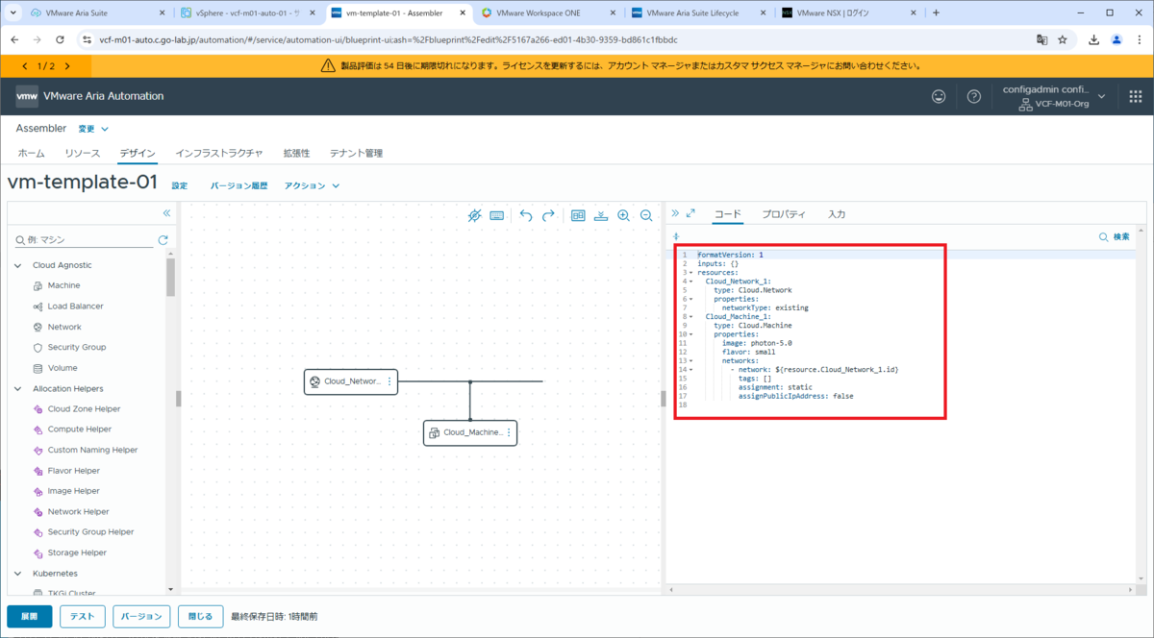1154x638 pixels.
Task: Click the code formatting icon above editor
Action: 676,236
